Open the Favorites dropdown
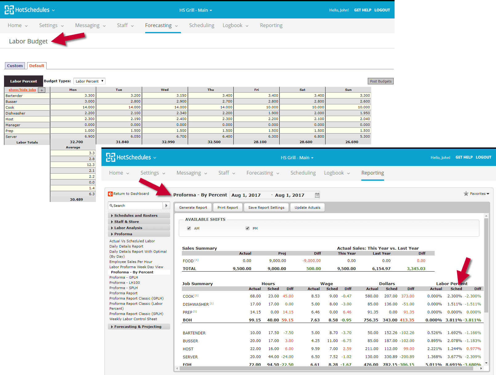This screenshot has height=375, width=496. pos(479,194)
